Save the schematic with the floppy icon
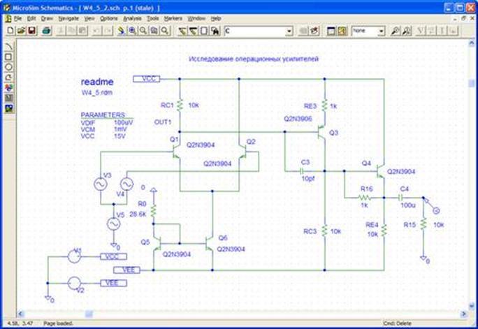Screen dimensions: 478x329 (x=32, y=31)
